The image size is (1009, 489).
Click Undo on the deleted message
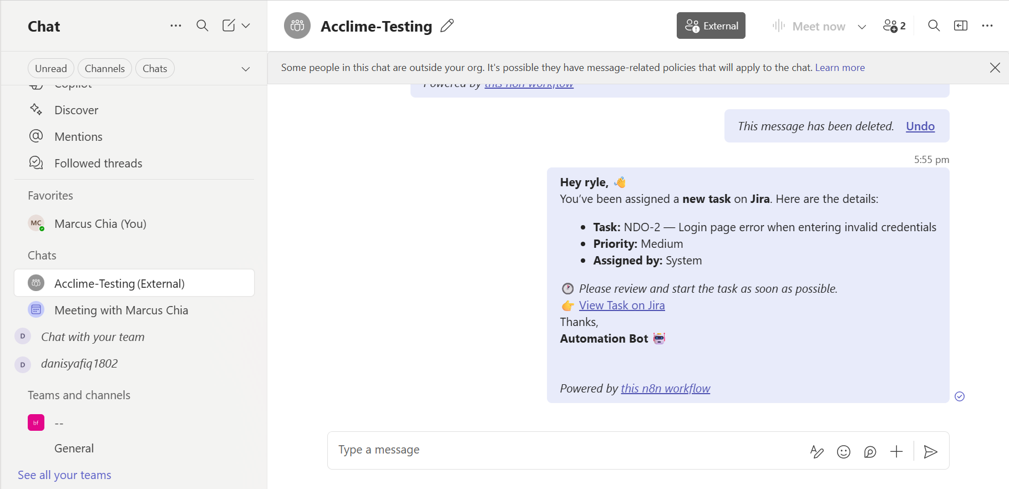pyautogui.click(x=920, y=126)
